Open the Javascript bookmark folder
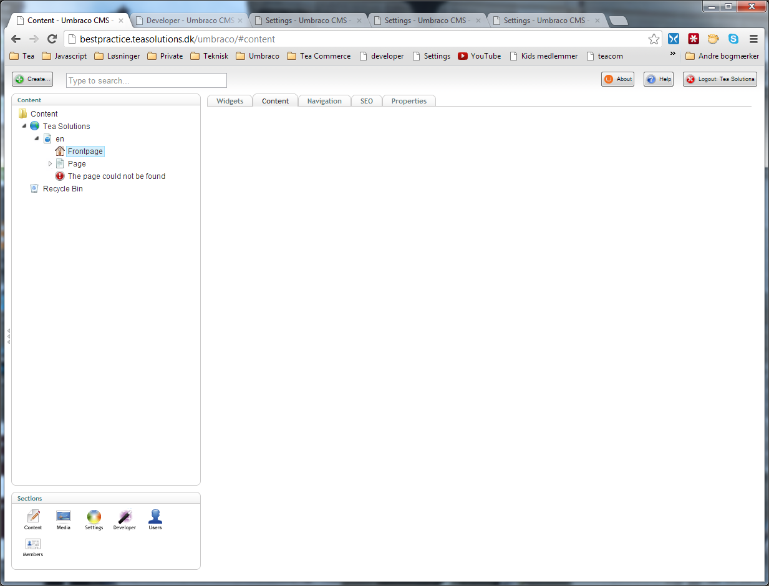The width and height of the screenshot is (769, 586). [64, 56]
